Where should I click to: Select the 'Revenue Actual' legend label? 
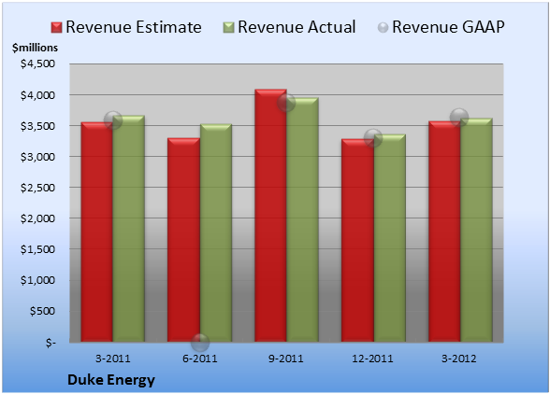(297, 27)
